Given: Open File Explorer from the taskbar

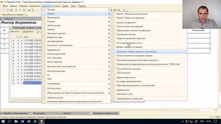Looking at the screenshot, I should [16, 121].
